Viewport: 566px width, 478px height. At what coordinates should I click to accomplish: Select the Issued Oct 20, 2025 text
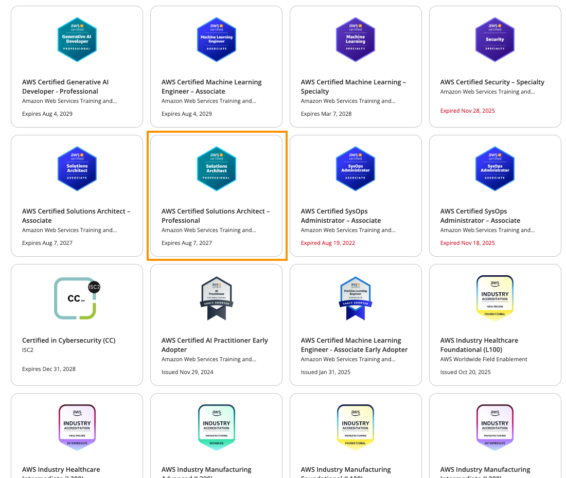click(465, 372)
